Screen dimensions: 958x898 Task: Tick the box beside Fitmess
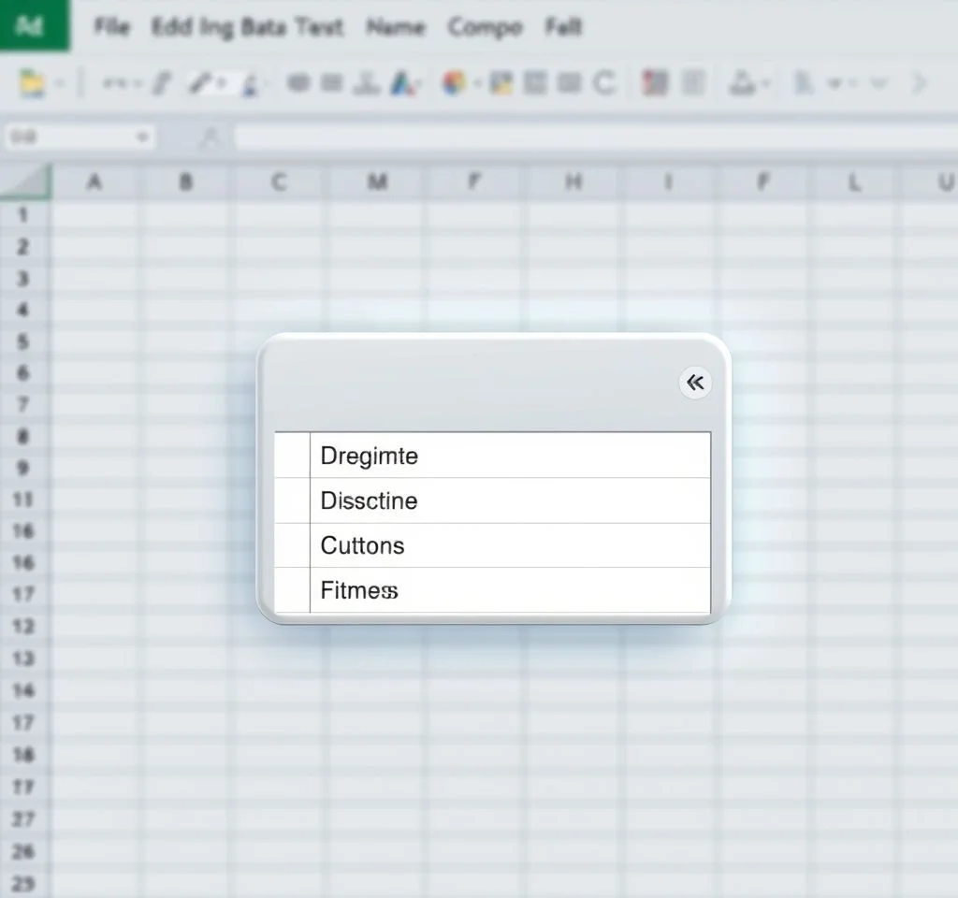tap(292, 590)
